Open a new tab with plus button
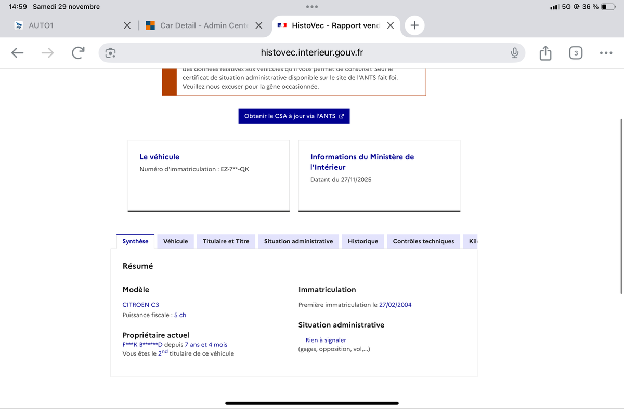This screenshot has width=624, height=409. [414, 25]
